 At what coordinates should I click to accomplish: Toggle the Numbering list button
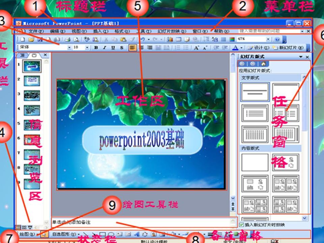coord(178,48)
